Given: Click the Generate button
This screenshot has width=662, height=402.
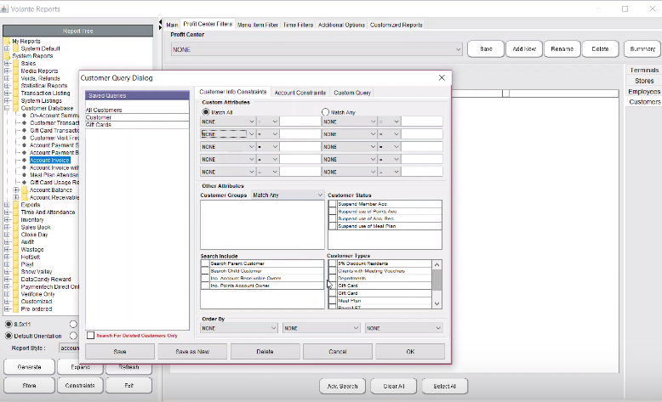Looking at the screenshot, I should [x=29, y=367].
